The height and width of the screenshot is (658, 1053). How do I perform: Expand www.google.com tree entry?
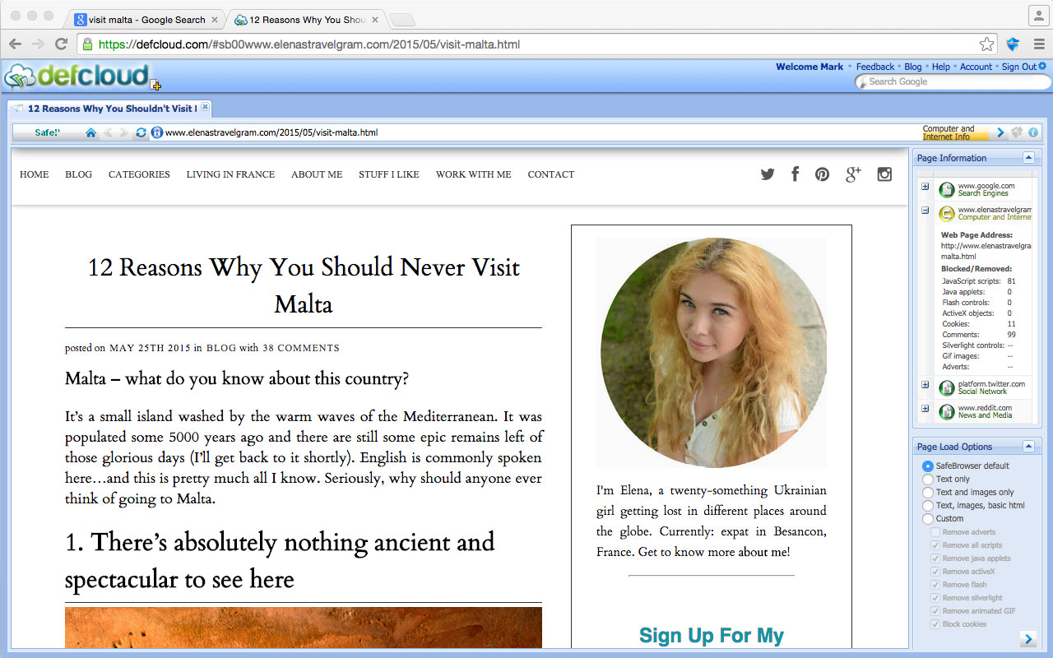click(925, 187)
